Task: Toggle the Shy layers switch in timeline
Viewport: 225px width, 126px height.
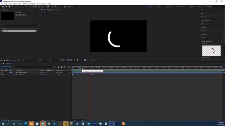Action: click(x=58, y=67)
